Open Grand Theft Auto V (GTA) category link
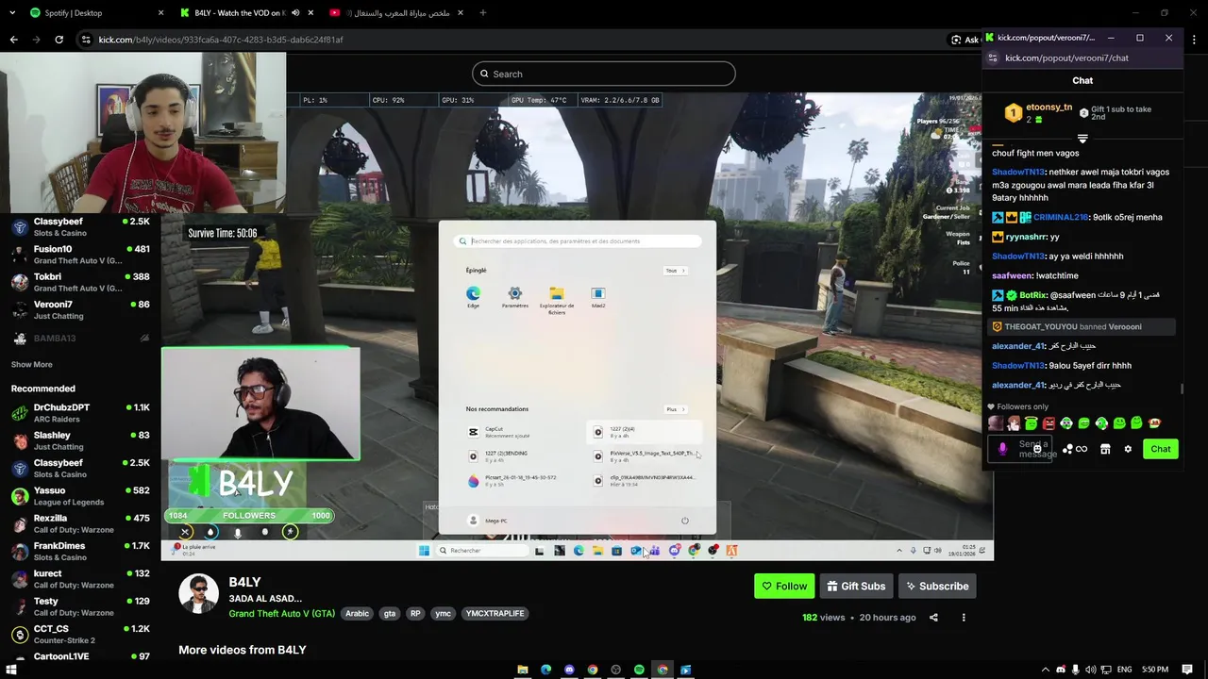Viewport: 1208px width, 679px height. tap(281, 613)
